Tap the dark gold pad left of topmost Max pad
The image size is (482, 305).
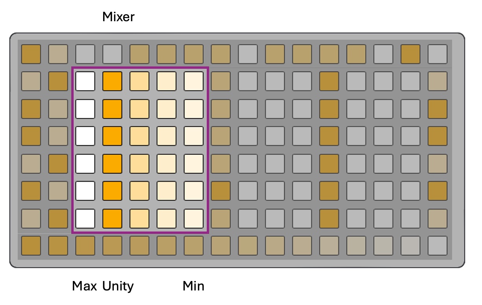coord(58,81)
